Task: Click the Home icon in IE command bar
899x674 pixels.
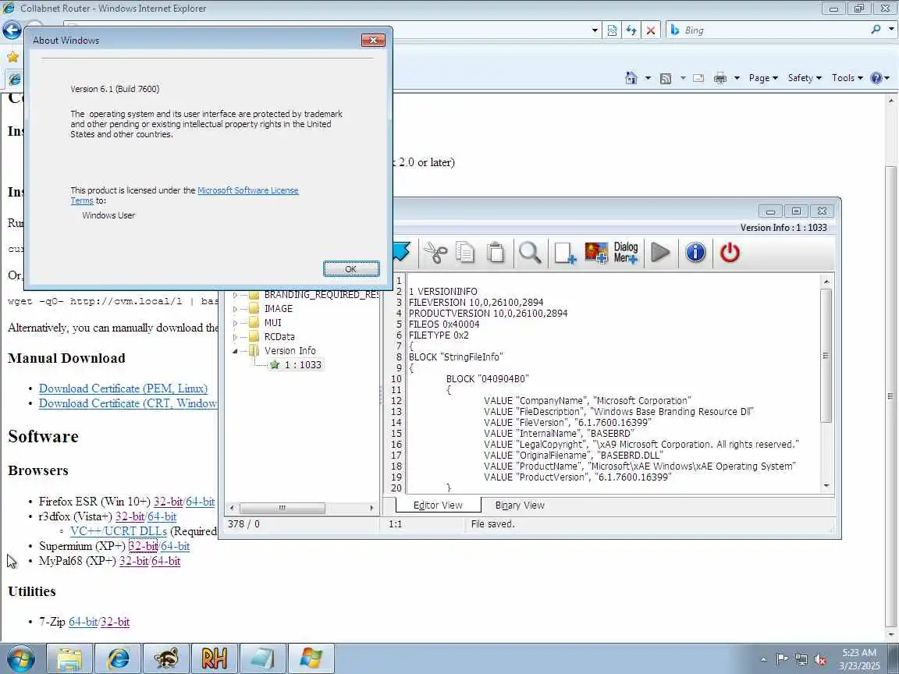Action: [x=631, y=78]
